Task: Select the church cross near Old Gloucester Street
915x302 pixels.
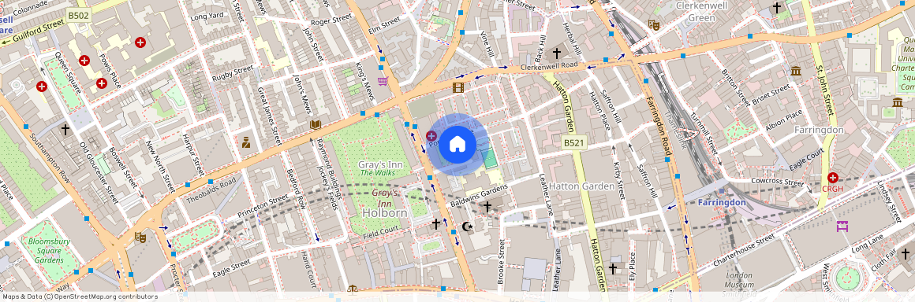Action: pyautogui.click(x=65, y=129)
